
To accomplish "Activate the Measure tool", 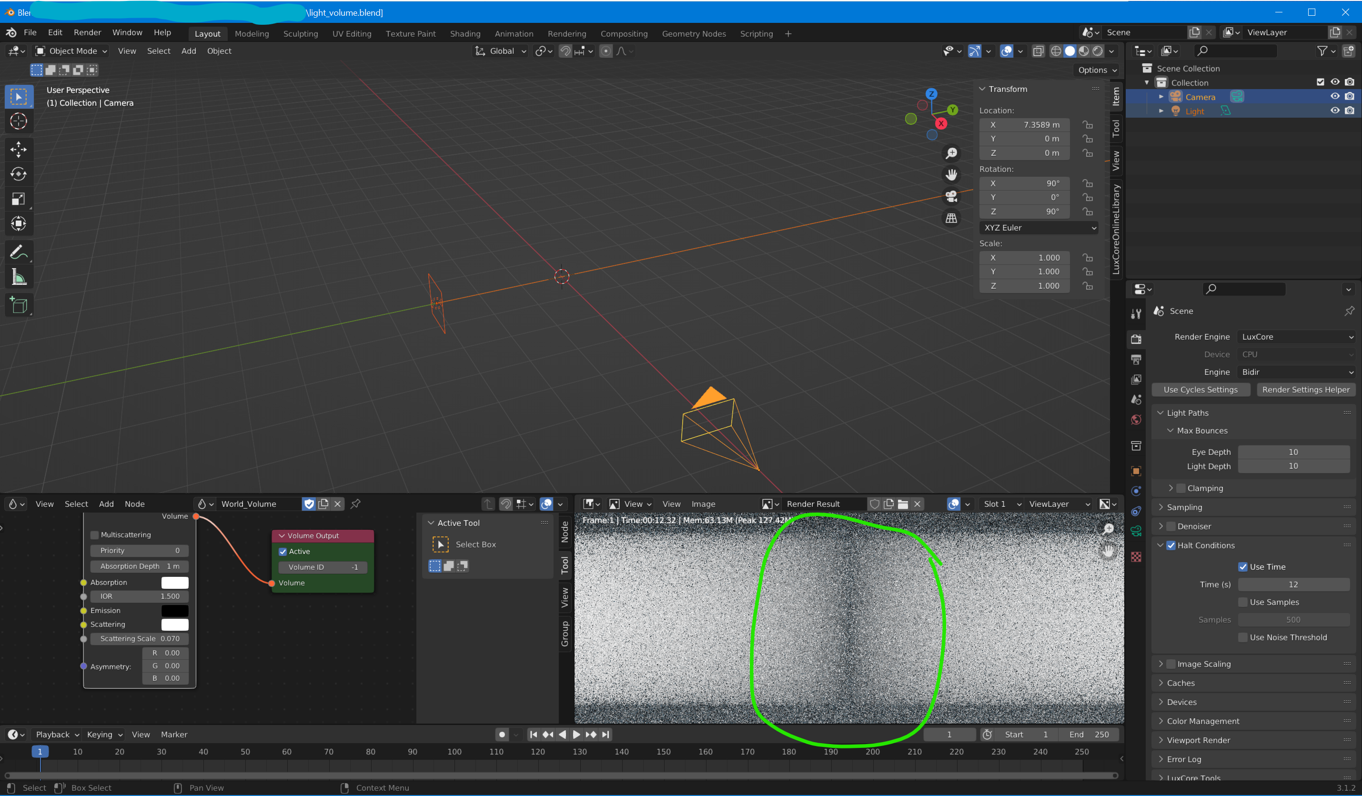I will pyautogui.click(x=19, y=277).
